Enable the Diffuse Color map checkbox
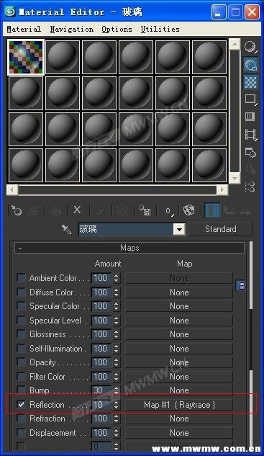This screenshot has width=264, height=456. coord(21,292)
